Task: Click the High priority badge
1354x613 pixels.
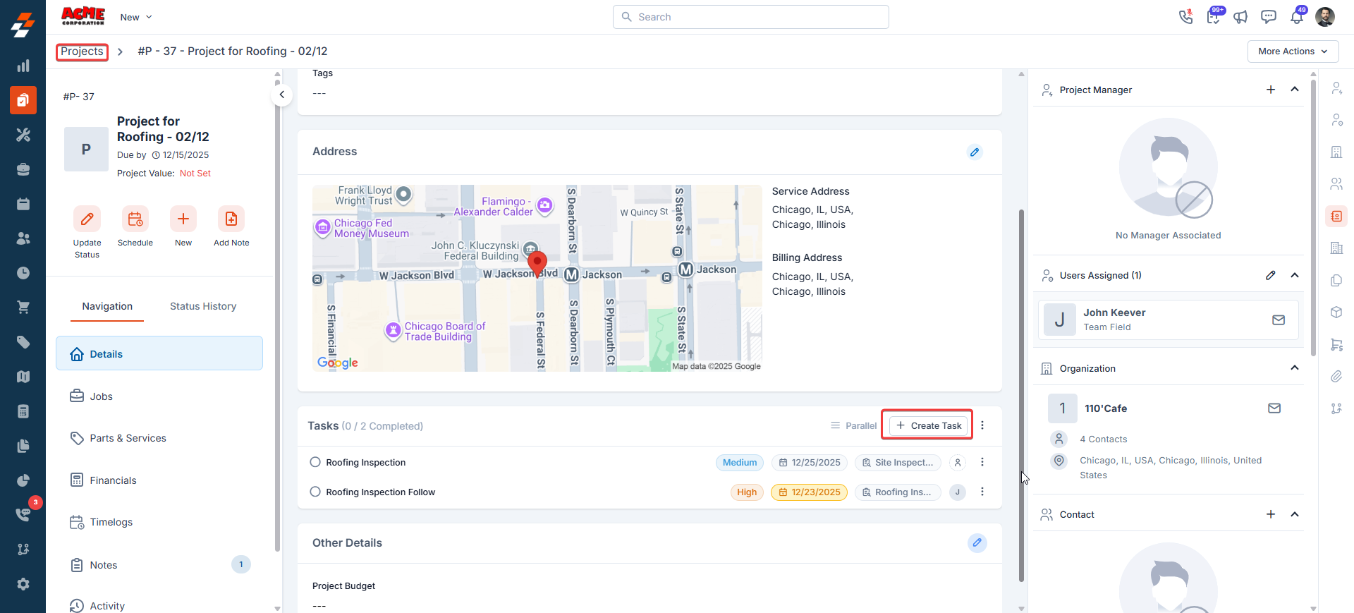Action: [x=747, y=492]
